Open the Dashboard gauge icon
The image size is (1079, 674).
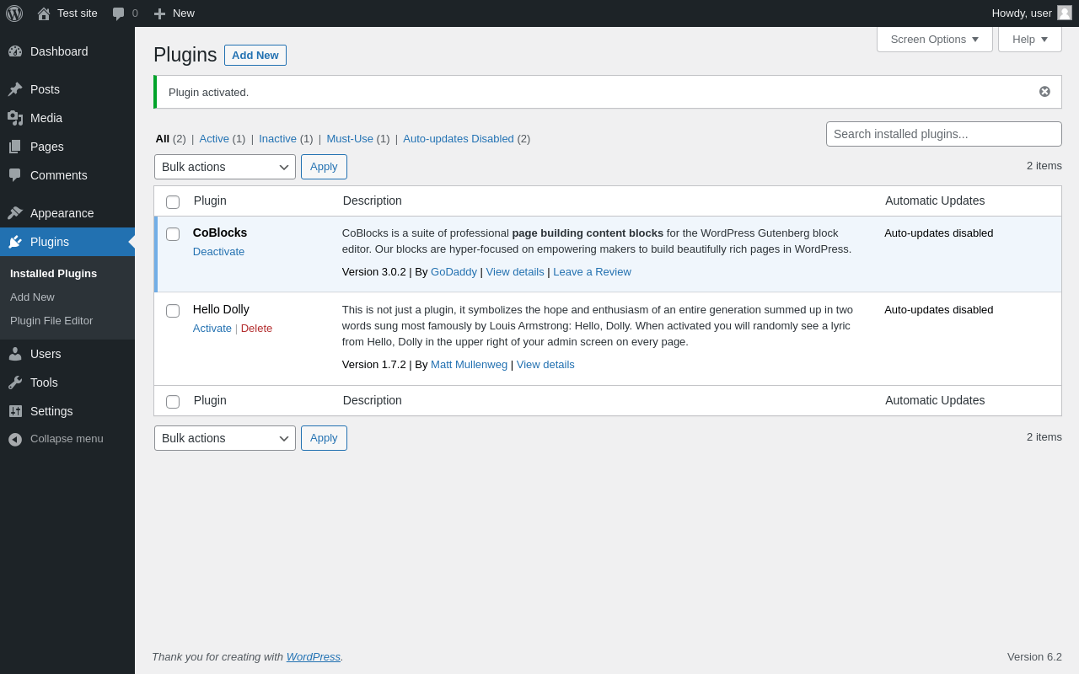(x=15, y=51)
